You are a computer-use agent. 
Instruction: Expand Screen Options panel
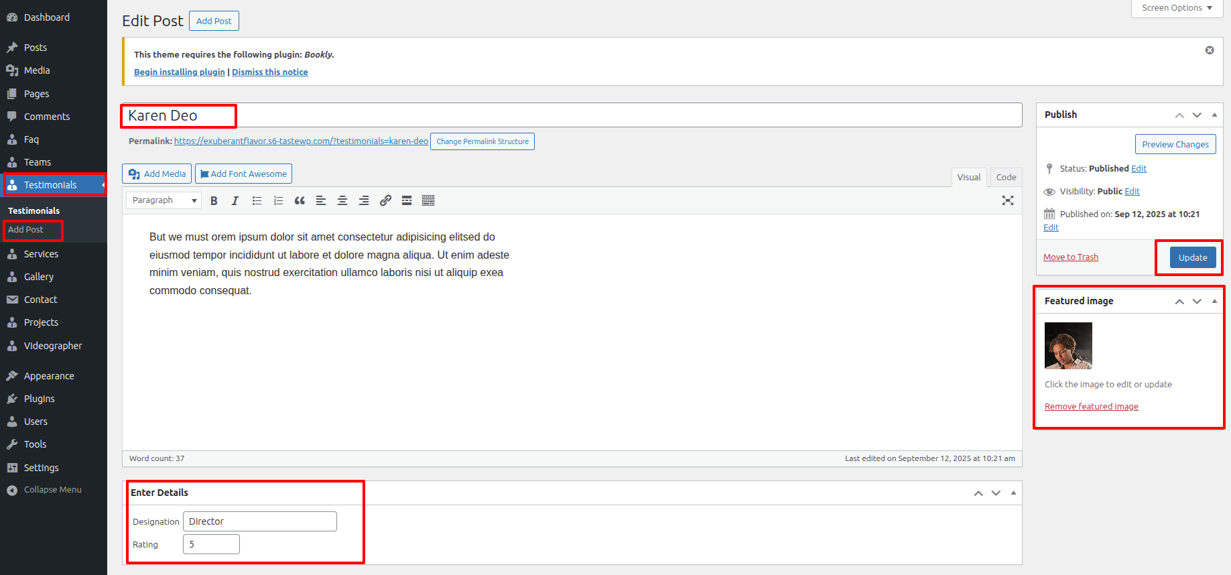pyautogui.click(x=1177, y=8)
